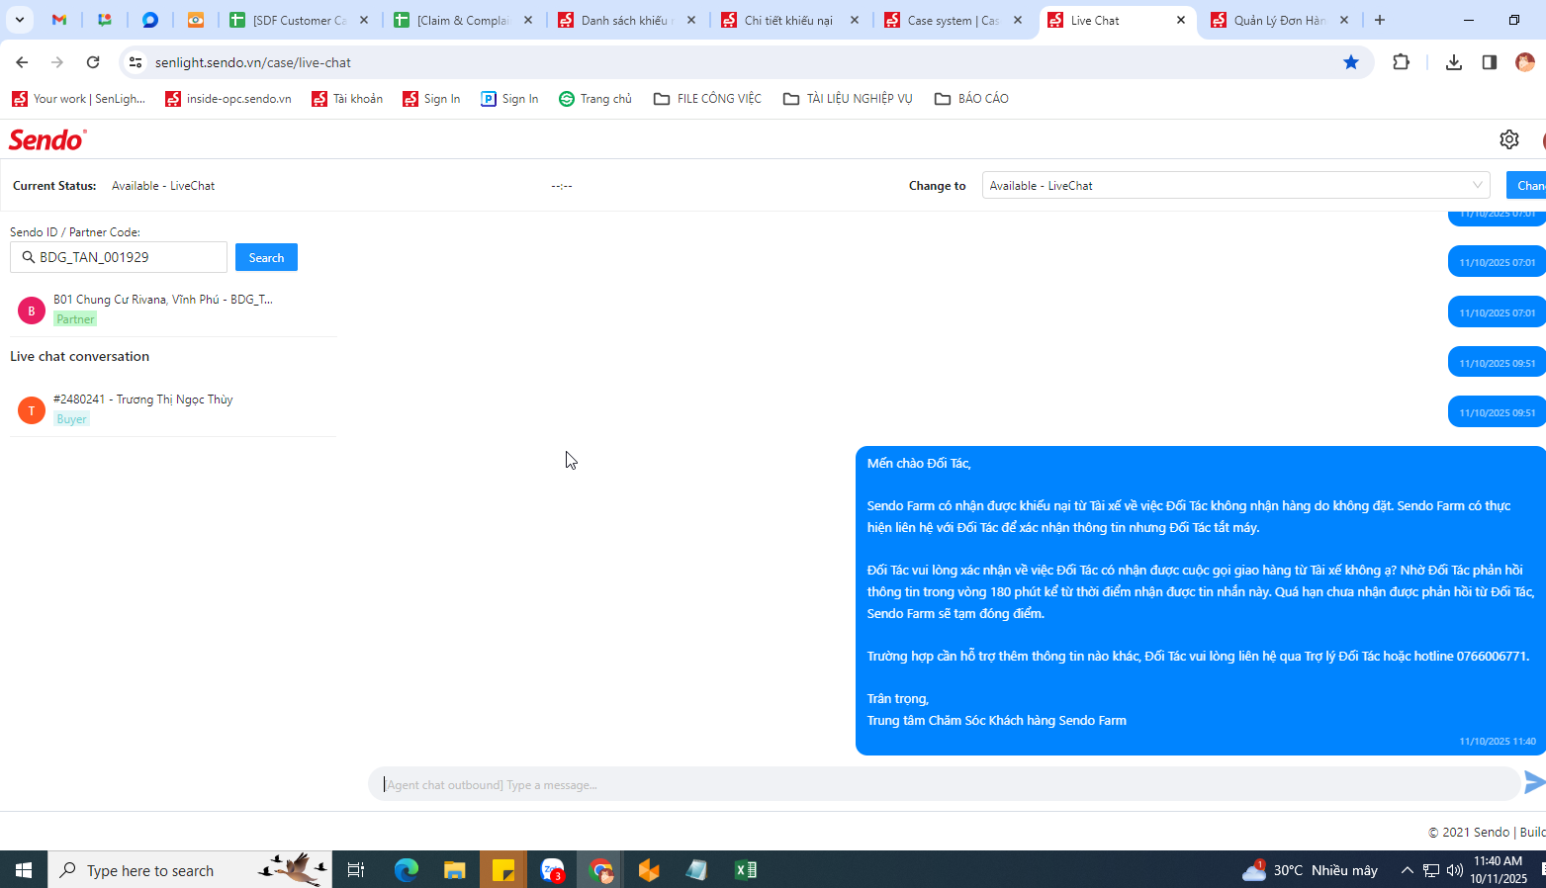Open the settings gear in Sendo header
This screenshot has width=1546, height=888.
(x=1508, y=139)
